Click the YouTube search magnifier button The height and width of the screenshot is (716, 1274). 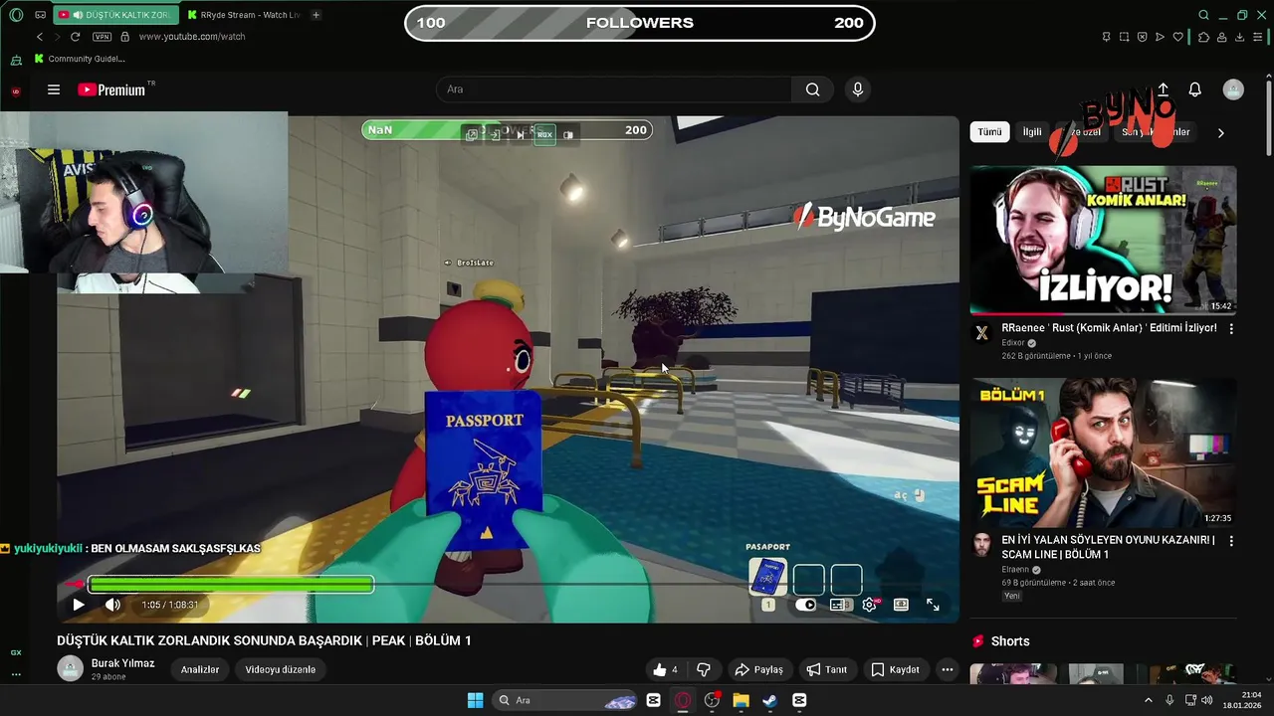(x=813, y=89)
